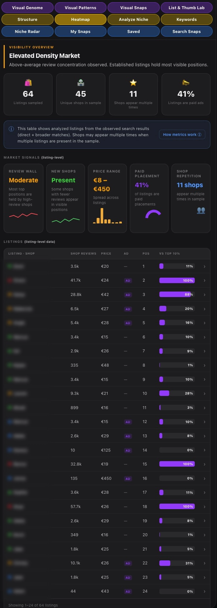Image resolution: width=217 pixels, height=608 pixels.
Task: Switch to Niche Radar tab
Action: 27,31
